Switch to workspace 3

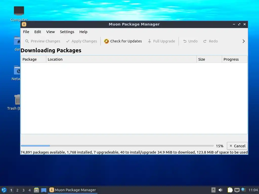(x=24, y=190)
